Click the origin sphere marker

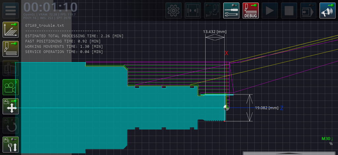226,108
